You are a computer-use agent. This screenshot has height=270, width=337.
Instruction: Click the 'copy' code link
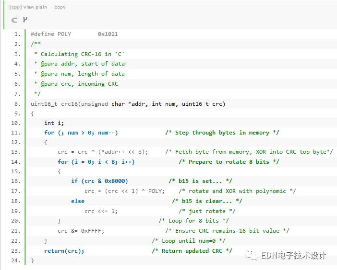click(x=60, y=7)
